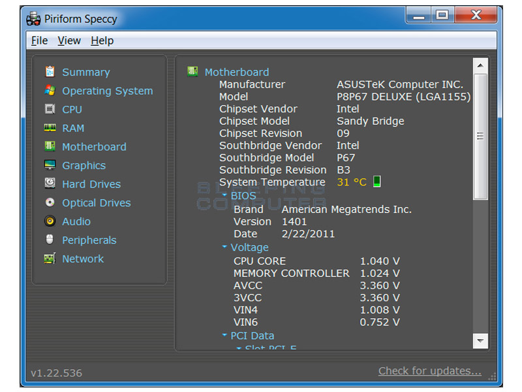Minimize the Speccy window
Viewport: 522px width, 392px height.
pyautogui.click(x=419, y=15)
